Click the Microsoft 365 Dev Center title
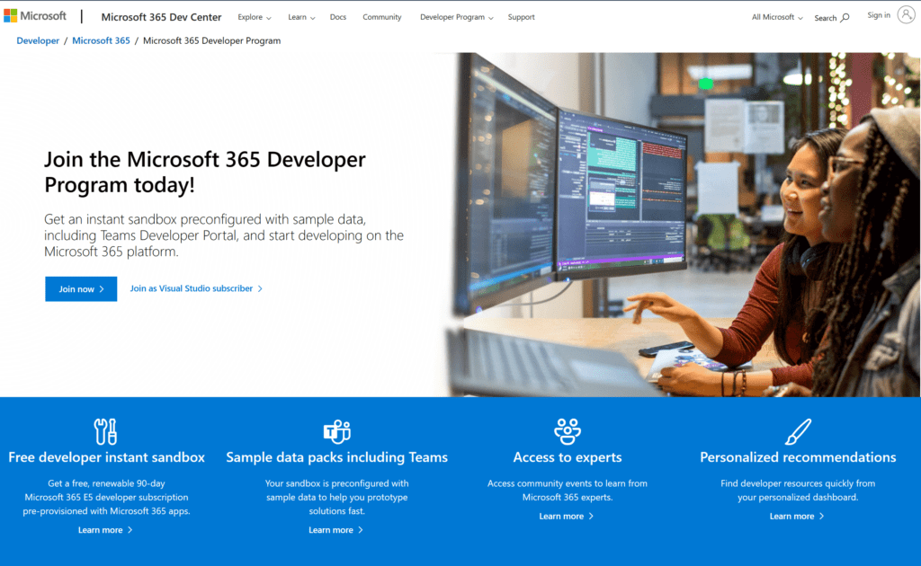 pyautogui.click(x=161, y=17)
